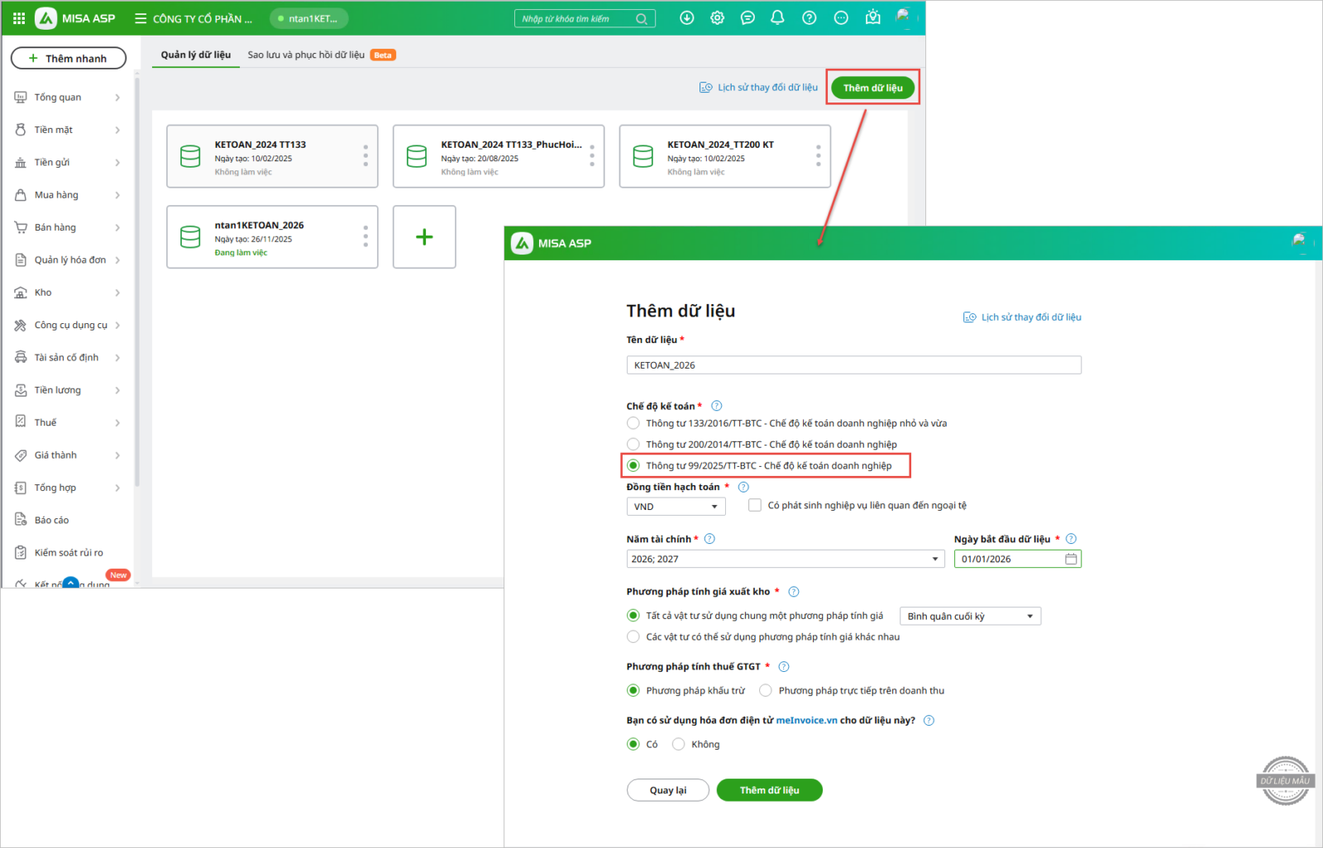Select single pricing method for all materials
1323x848 pixels.
point(633,616)
